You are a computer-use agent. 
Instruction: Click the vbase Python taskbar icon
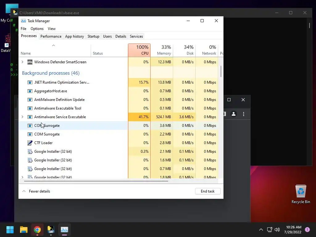coord(51,230)
